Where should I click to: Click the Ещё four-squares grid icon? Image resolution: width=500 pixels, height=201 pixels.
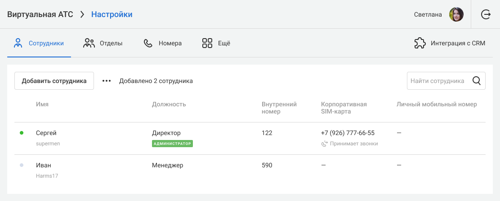point(207,43)
